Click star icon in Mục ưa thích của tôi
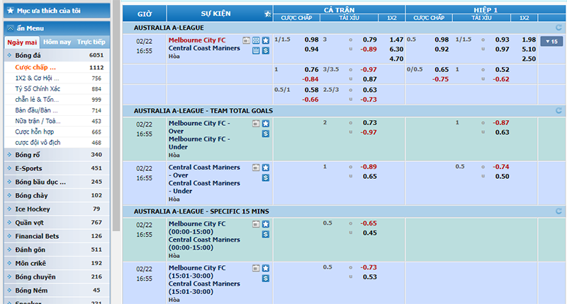 (x=11, y=11)
